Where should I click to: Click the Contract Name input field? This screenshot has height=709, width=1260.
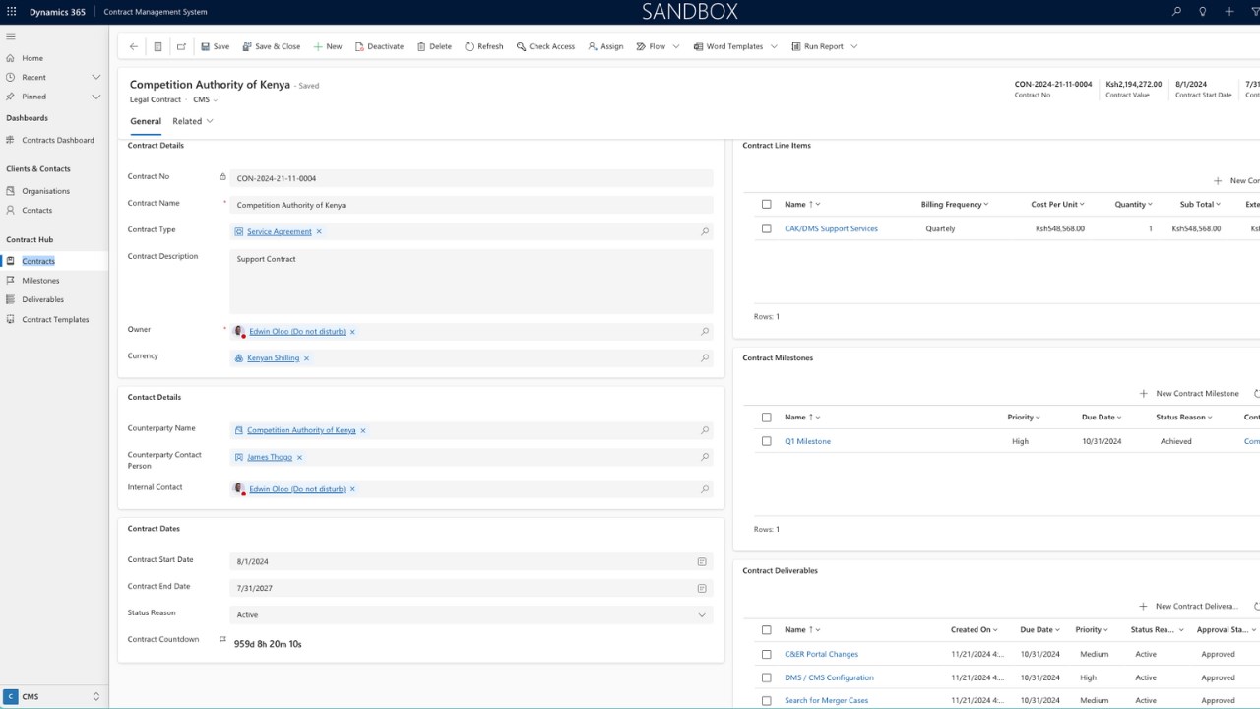[x=472, y=205]
